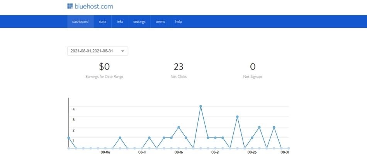The image size is (367, 154).
Task: View the terms tab
Action: 160,22
